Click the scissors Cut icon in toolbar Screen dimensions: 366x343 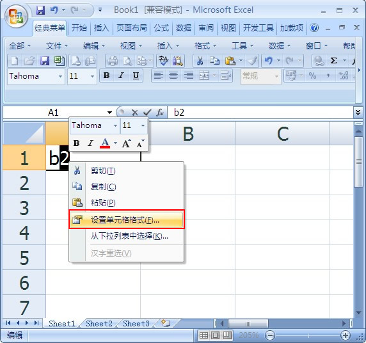point(200,61)
